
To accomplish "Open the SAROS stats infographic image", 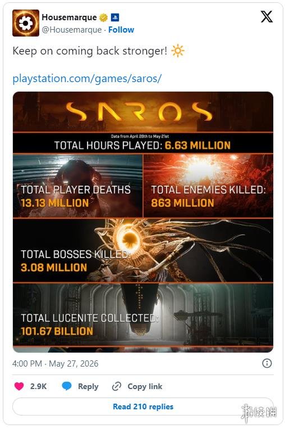I will click(x=143, y=222).
